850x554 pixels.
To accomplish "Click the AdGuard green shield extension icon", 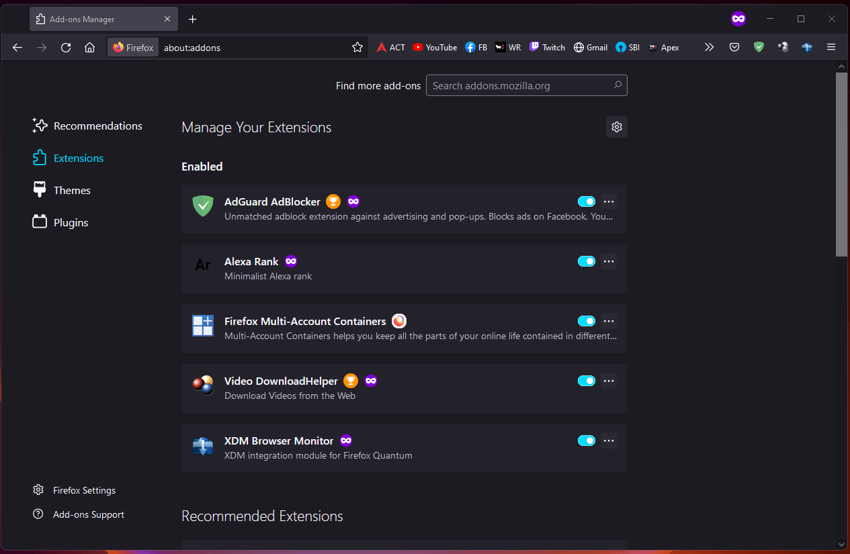I will point(203,206).
